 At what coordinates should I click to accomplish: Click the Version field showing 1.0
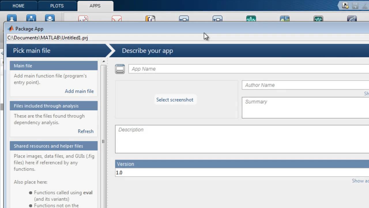[242, 172]
